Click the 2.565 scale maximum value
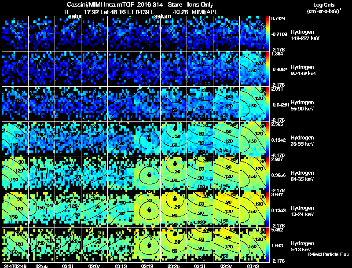This screenshot has width=352, height=268. click(277, 125)
